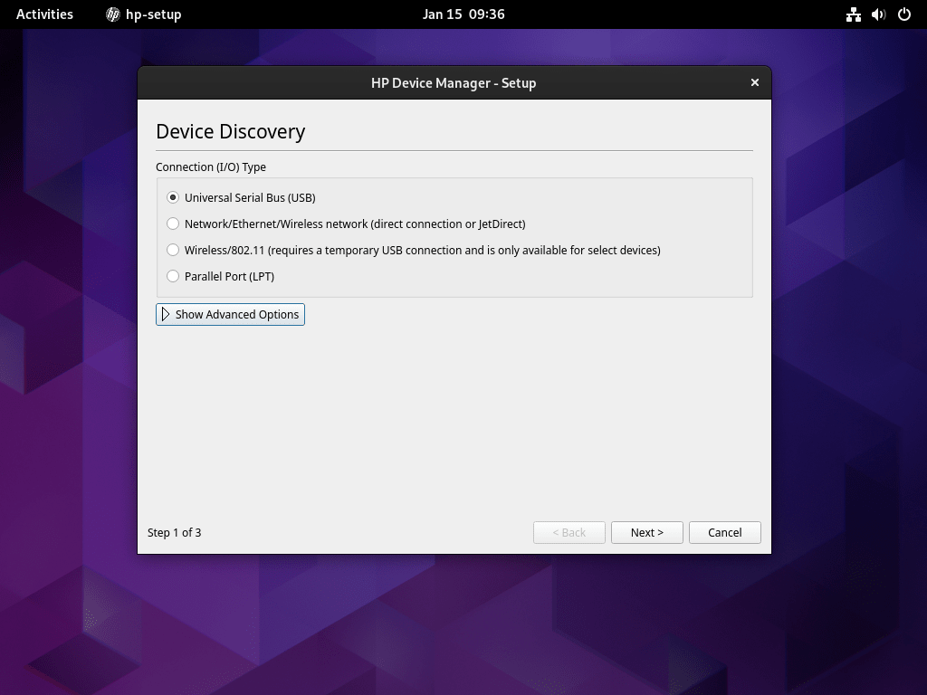
Task: Open the calendar from the Jan 15 clock
Action: [x=463, y=14]
